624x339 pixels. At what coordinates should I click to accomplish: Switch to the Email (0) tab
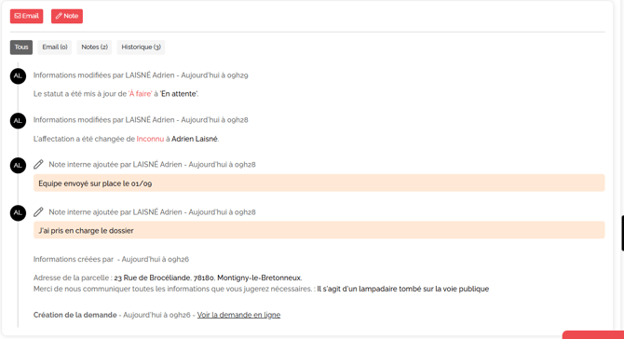click(55, 47)
